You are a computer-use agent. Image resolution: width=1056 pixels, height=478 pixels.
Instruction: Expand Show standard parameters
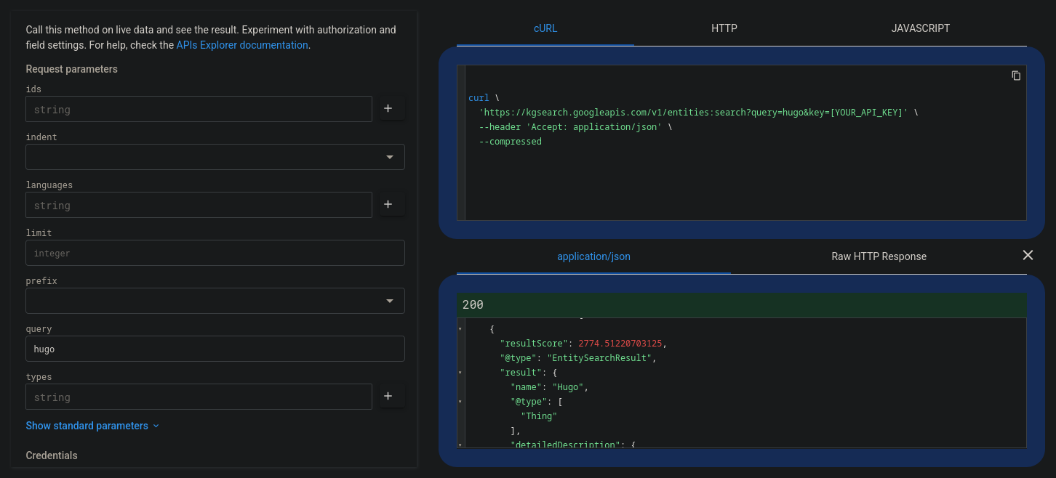[92, 426]
